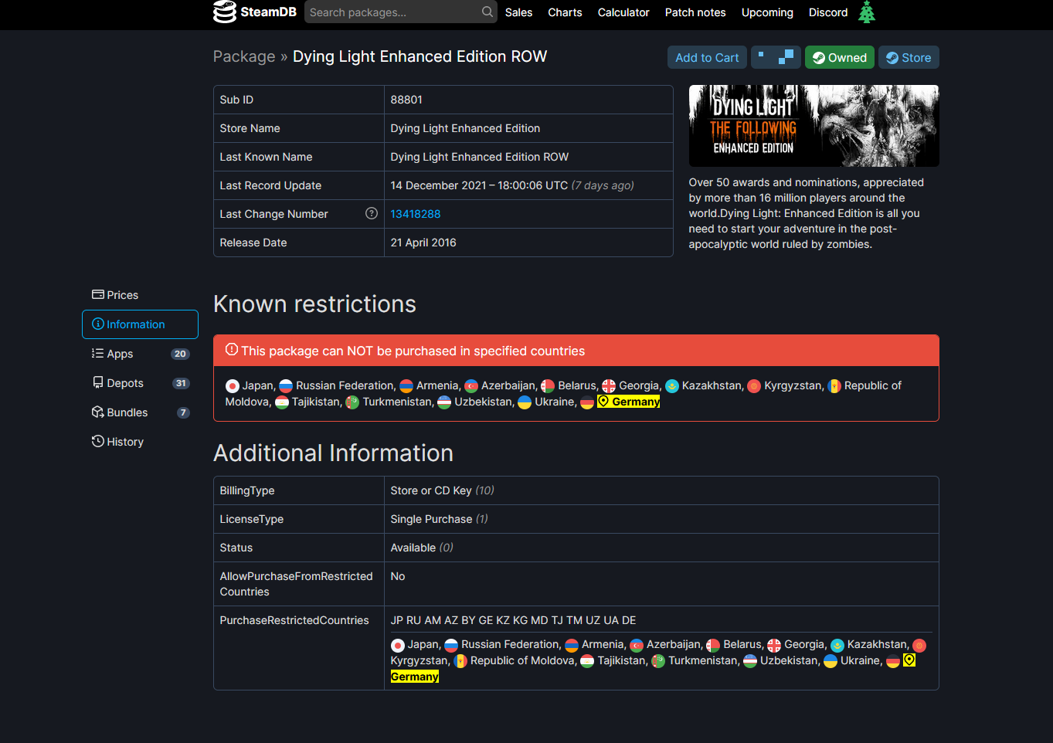Click highlighted Germany text in Known restrictions
Viewport: 1053px width, 743px height.
[x=629, y=402]
